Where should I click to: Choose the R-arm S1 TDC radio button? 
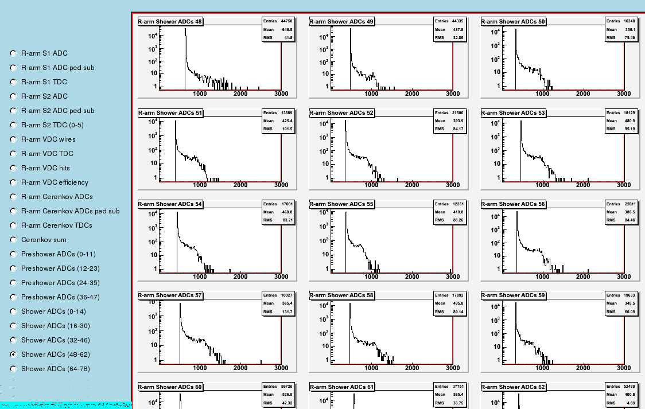(13, 82)
